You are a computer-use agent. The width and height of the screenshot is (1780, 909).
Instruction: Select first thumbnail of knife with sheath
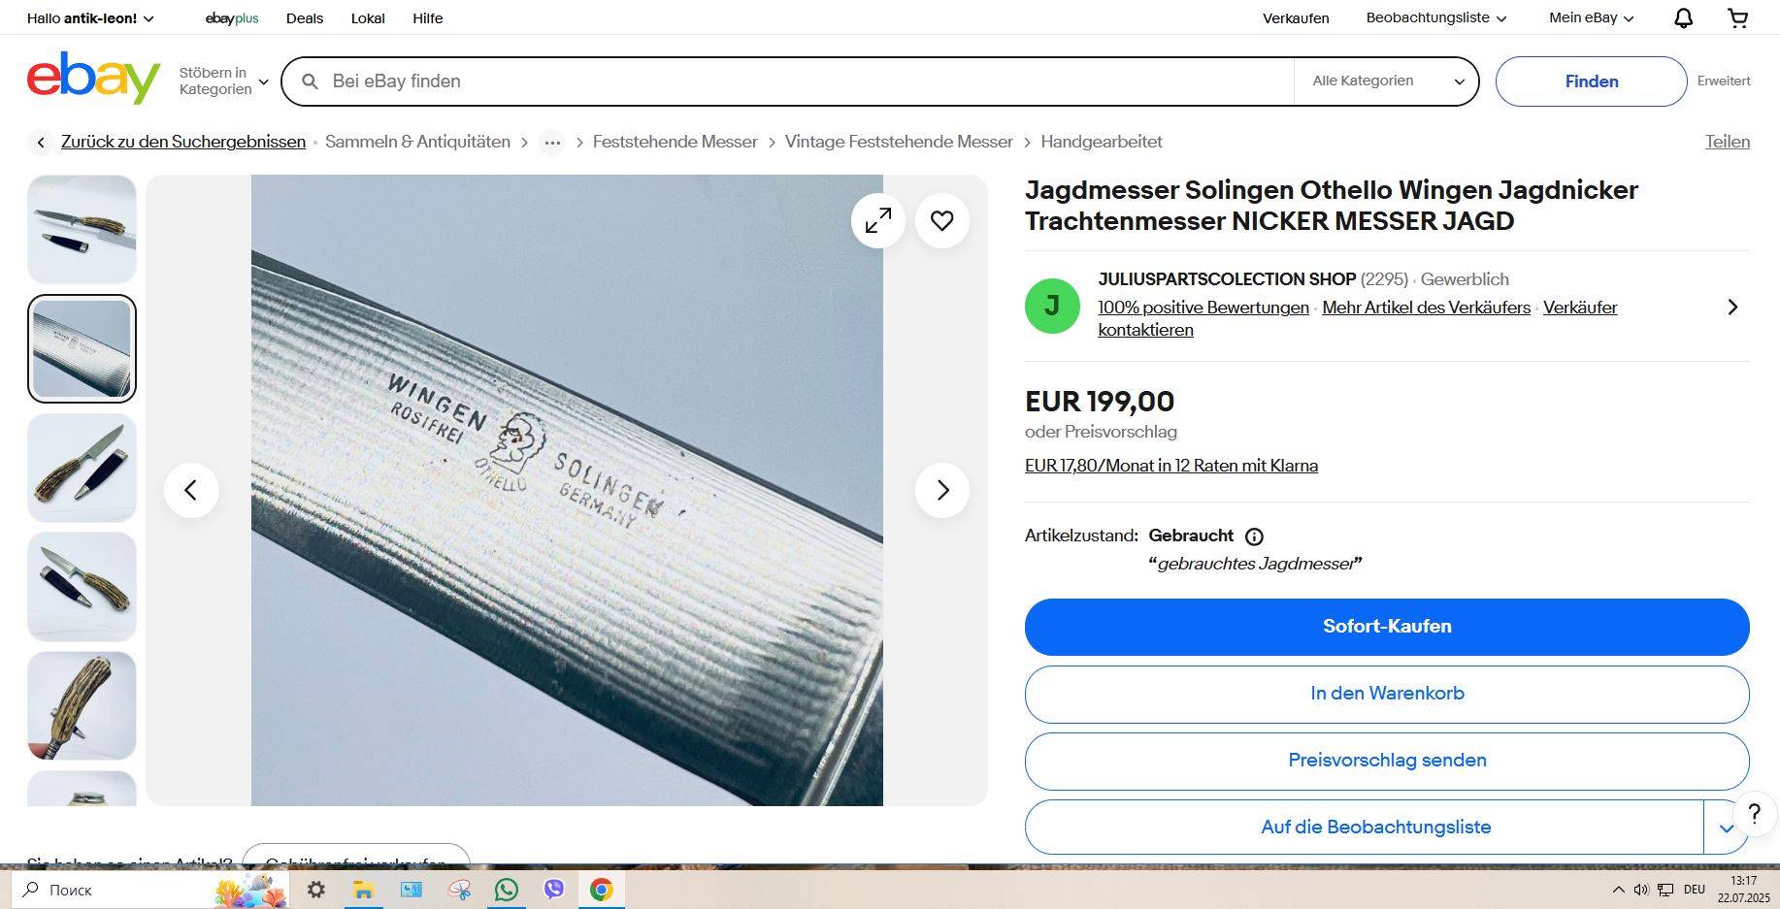tap(82, 229)
